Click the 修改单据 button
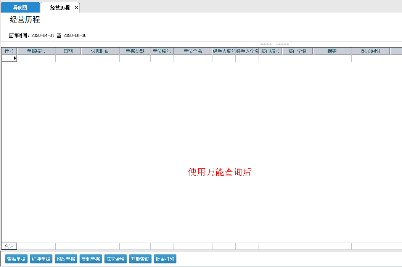 (66, 259)
